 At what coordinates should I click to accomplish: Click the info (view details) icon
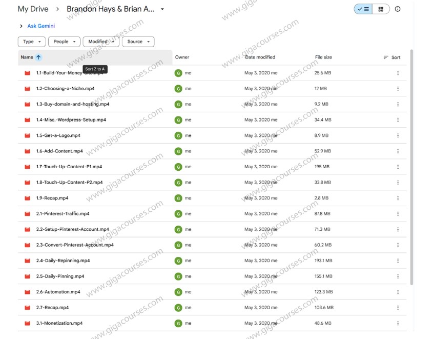[x=398, y=9]
